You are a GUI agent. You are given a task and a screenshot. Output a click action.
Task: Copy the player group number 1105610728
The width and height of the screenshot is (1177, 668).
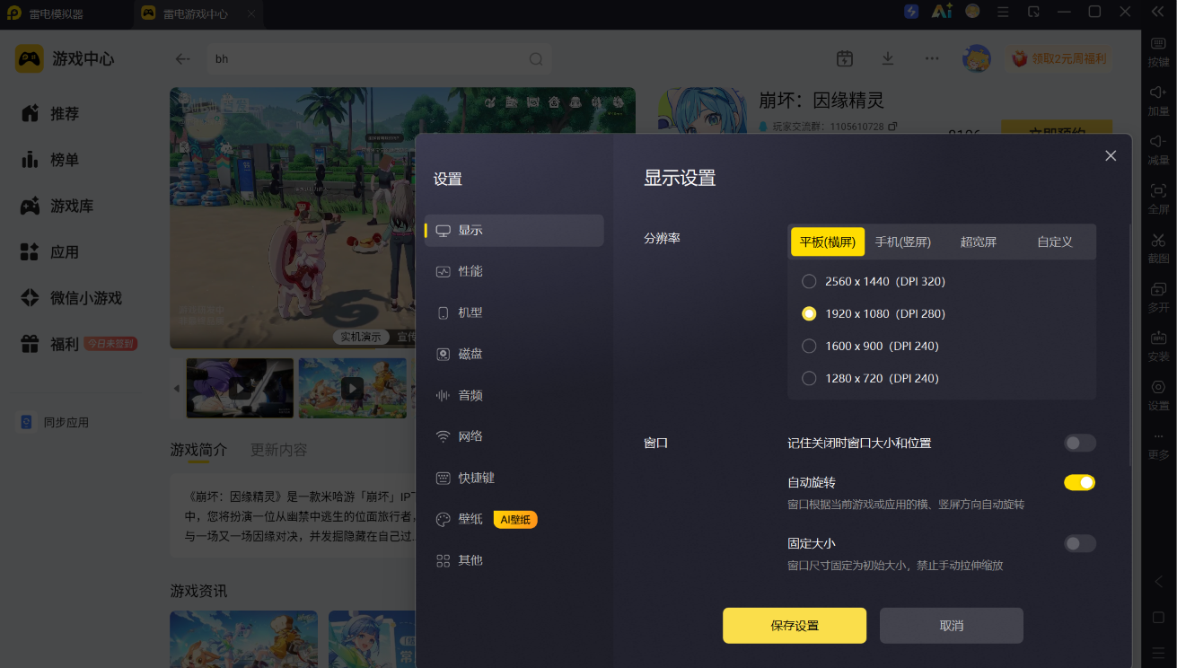pos(892,127)
